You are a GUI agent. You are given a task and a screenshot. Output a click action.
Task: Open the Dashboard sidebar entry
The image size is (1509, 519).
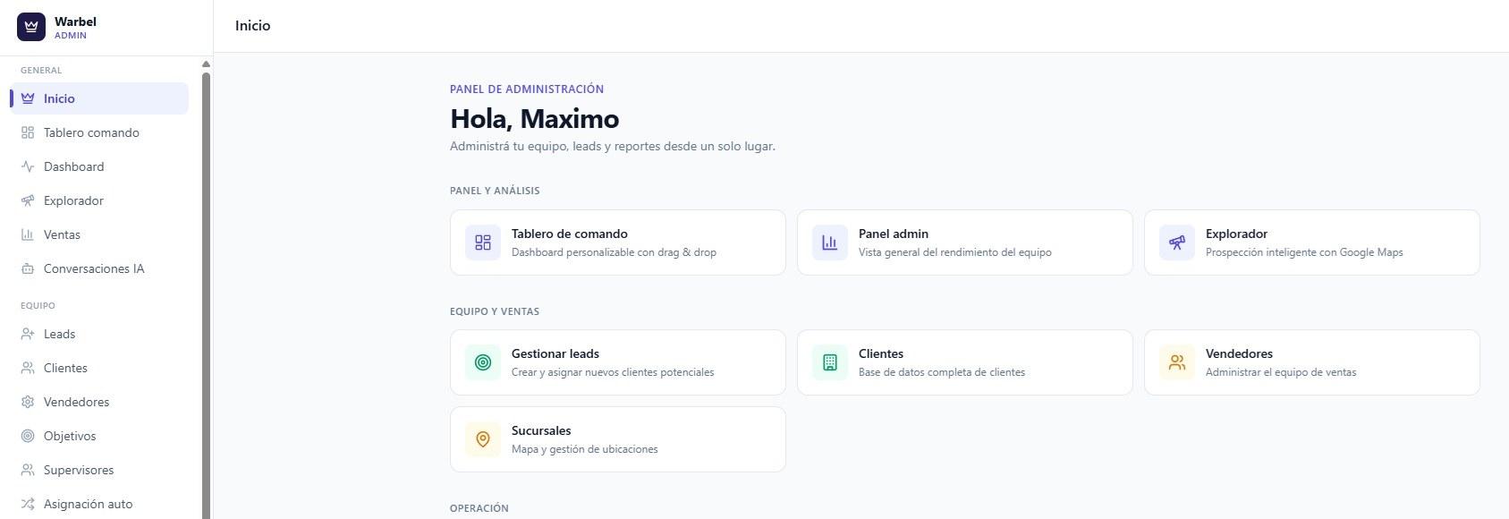pos(99,166)
